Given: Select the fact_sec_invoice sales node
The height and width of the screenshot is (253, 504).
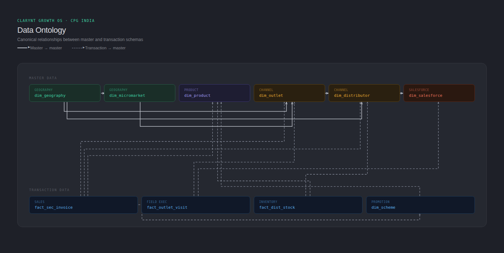Looking at the screenshot, I should point(84,205).
